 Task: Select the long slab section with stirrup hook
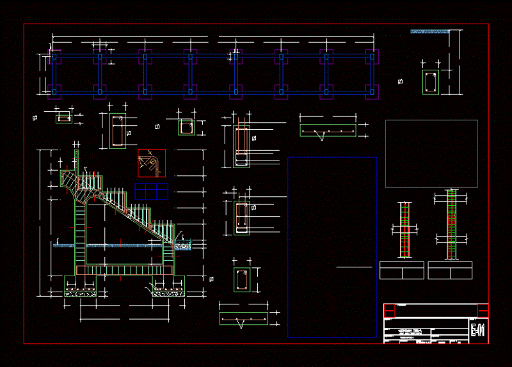328,130
